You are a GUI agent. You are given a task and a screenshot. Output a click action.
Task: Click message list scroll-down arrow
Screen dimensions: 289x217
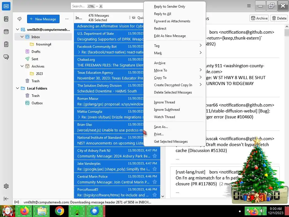point(163,196)
